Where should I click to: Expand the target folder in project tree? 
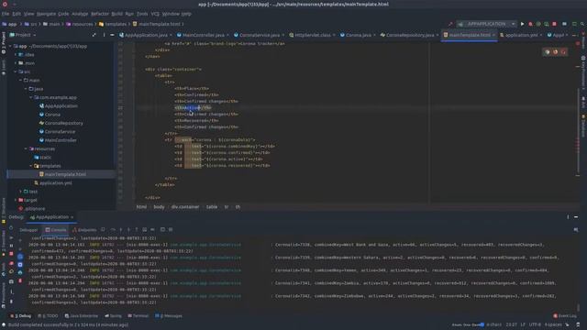click(x=16, y=200)
